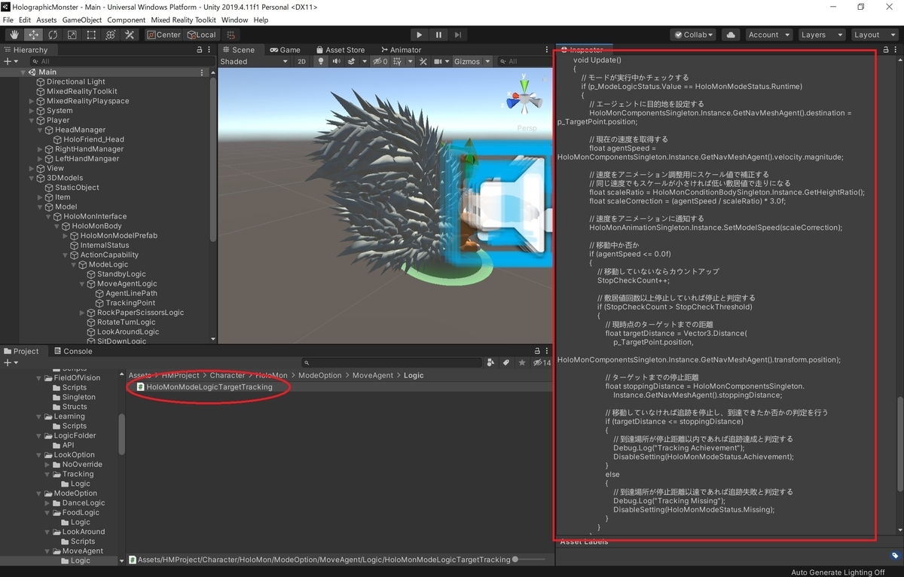Toggle handle rotation Local button
Image resolution: width=904 pixels, height=577 pixels.
point(201,35)
